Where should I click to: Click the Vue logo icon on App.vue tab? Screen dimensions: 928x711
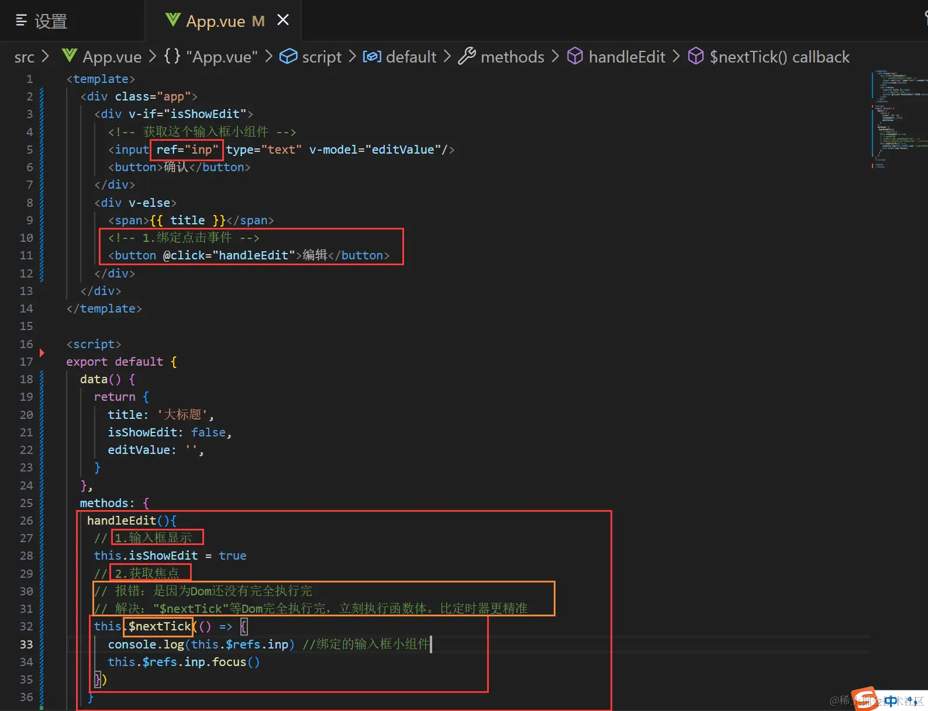click(173, 20)
